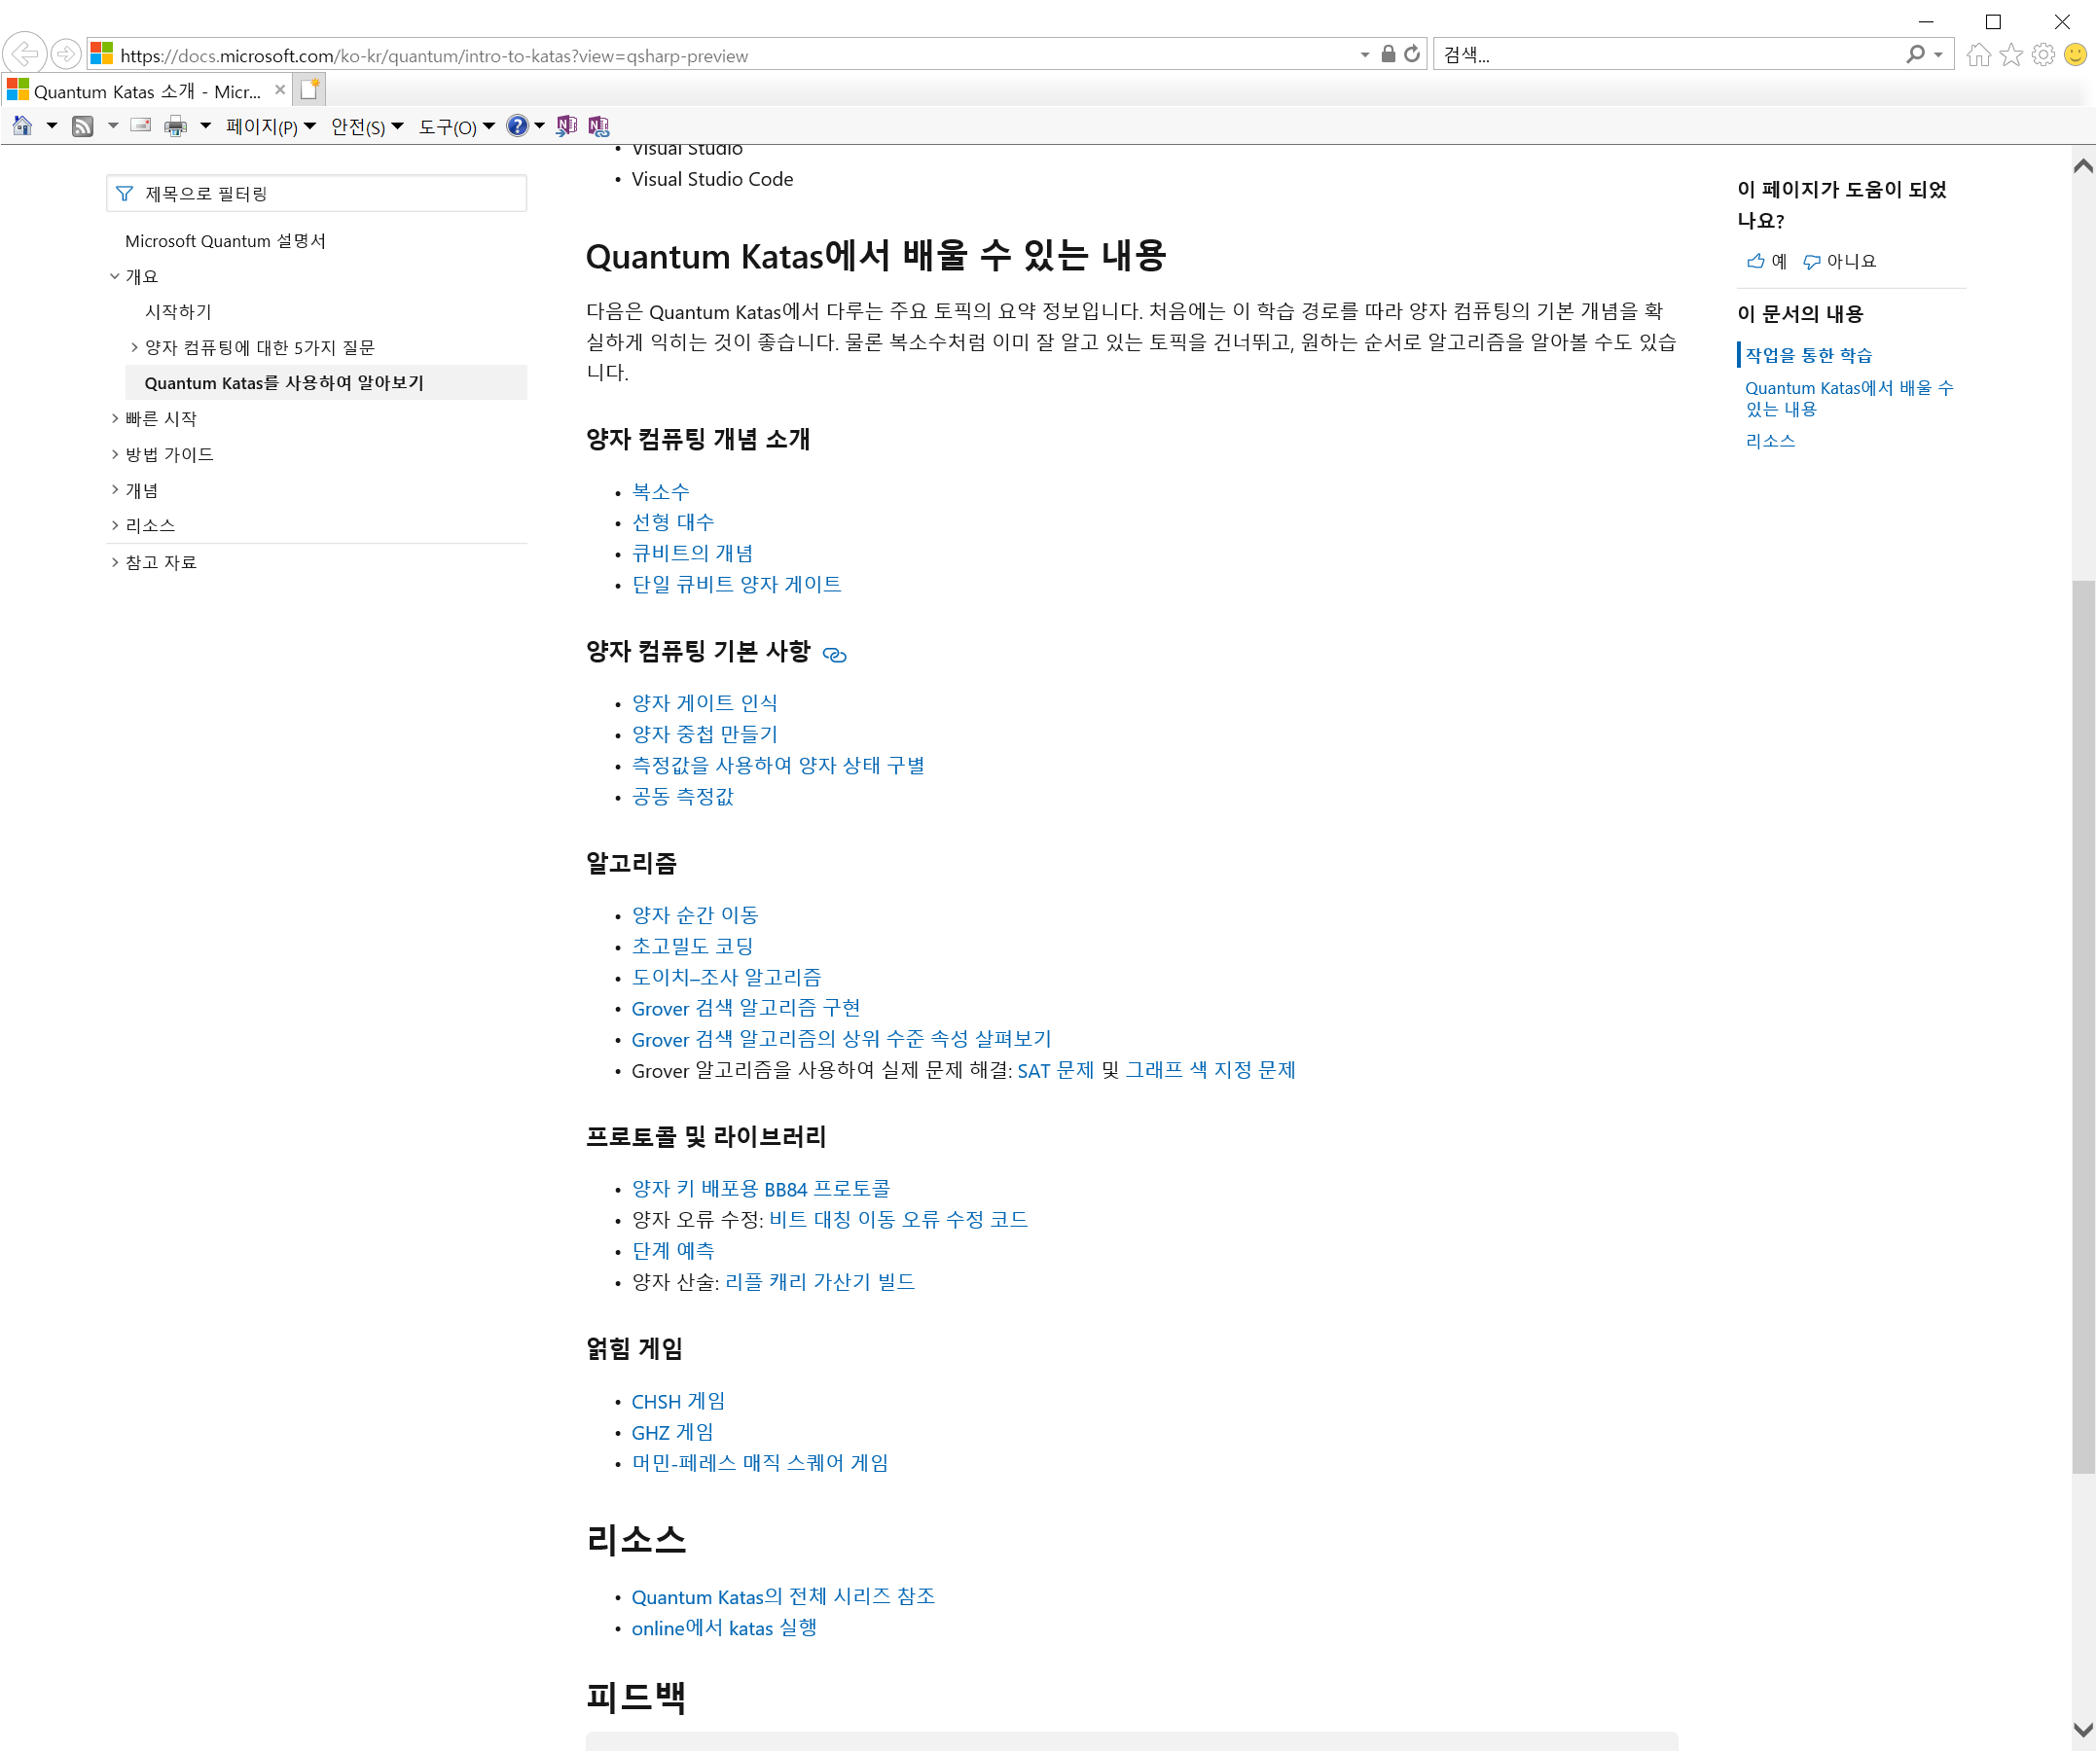Click the Home page toolbar icon
The height and width of the screenshot is (1752, 2097).
[22, 125]
